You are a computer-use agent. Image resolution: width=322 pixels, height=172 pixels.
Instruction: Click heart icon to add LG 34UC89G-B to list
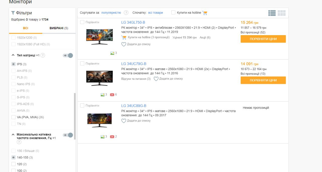tap(124, 121)
